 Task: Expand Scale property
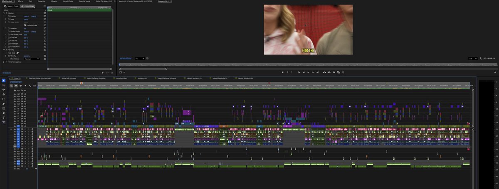tap(6, 19)
